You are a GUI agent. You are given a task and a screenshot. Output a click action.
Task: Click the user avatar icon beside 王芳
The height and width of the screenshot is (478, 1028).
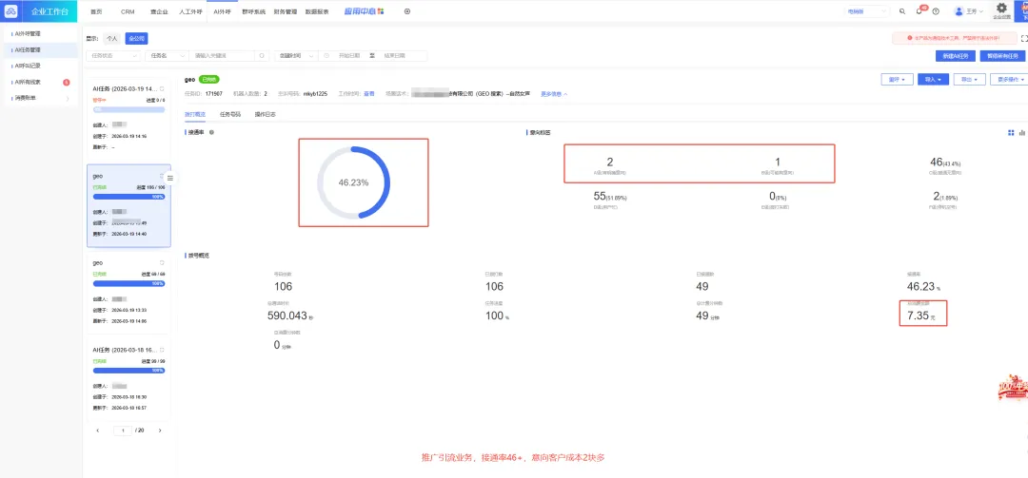tap(959, 11)
